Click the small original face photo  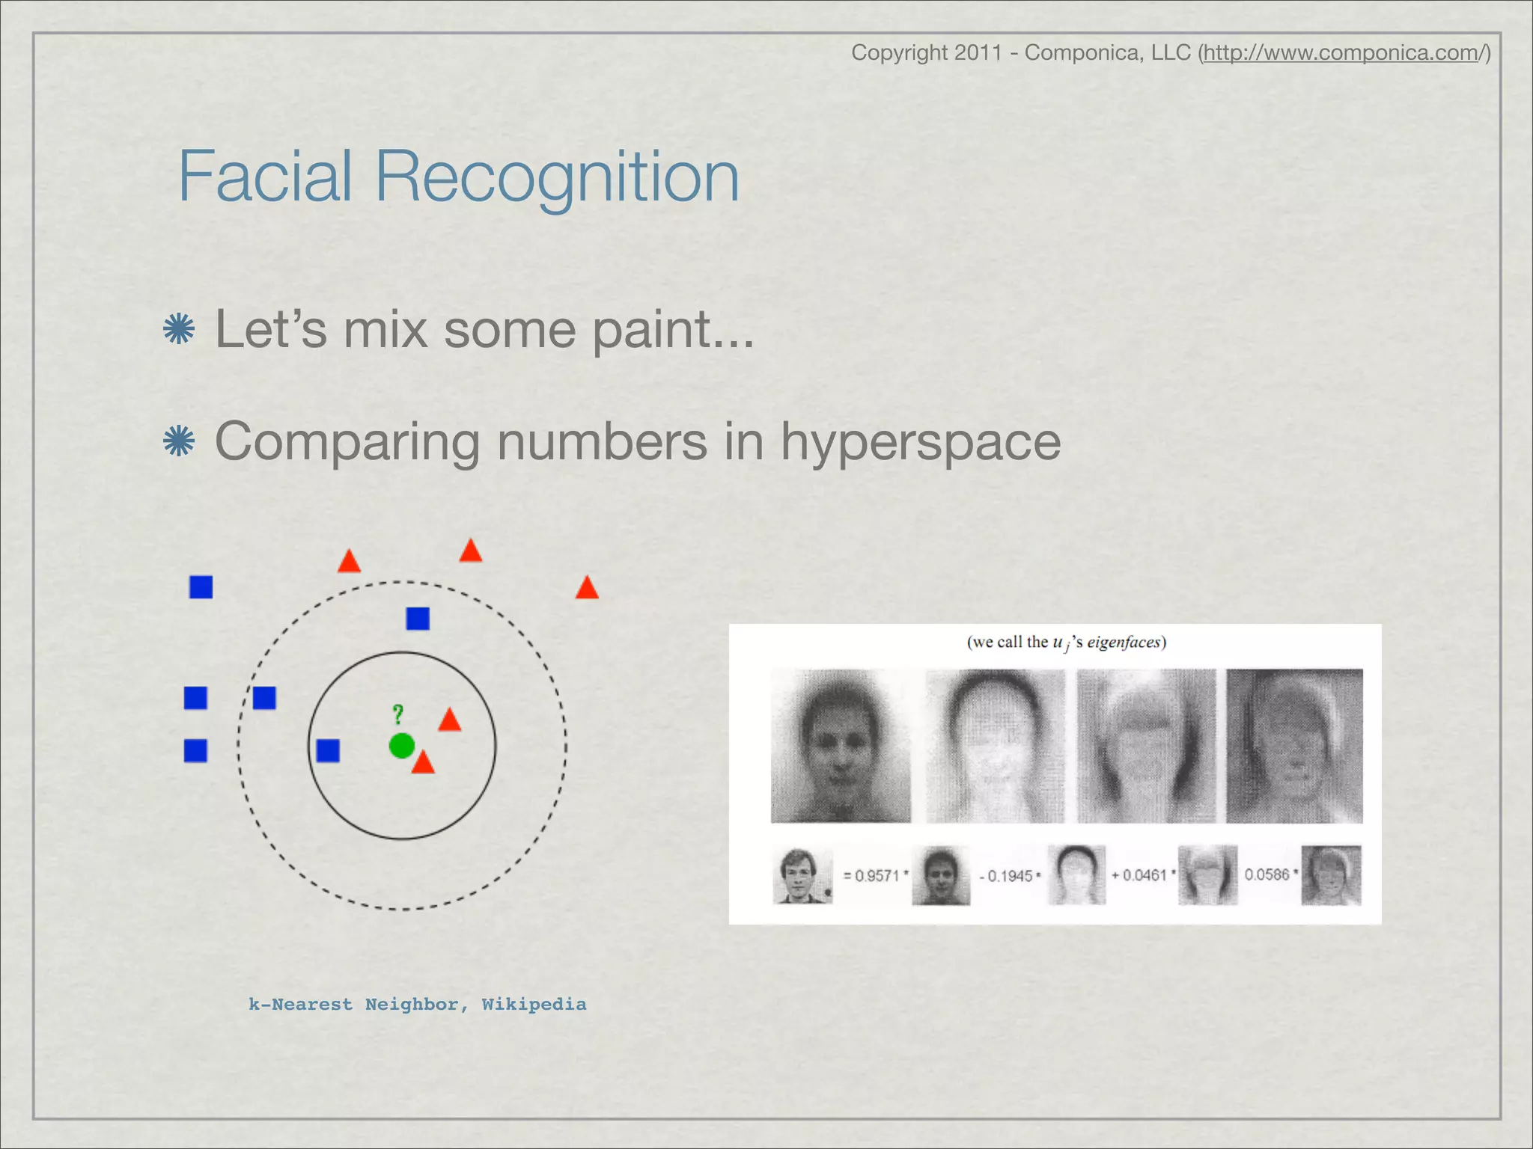802,876
